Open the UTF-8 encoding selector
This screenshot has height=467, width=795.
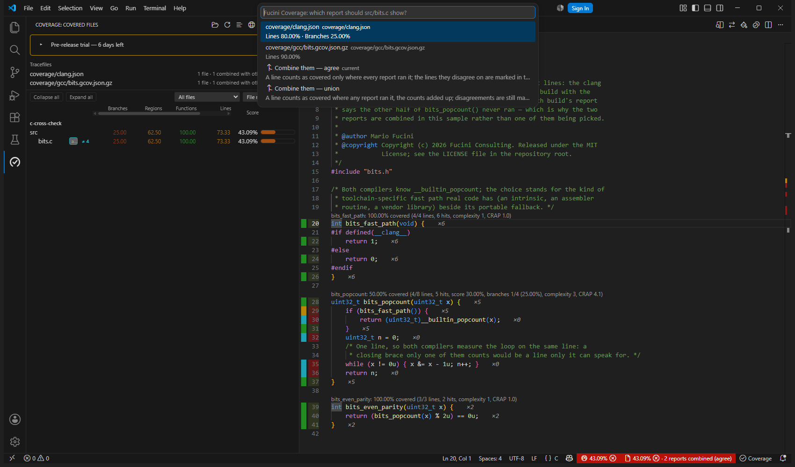(516, 459)
